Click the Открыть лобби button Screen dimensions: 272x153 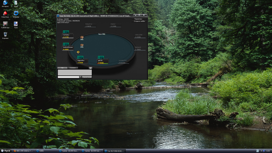click(139, 21)
